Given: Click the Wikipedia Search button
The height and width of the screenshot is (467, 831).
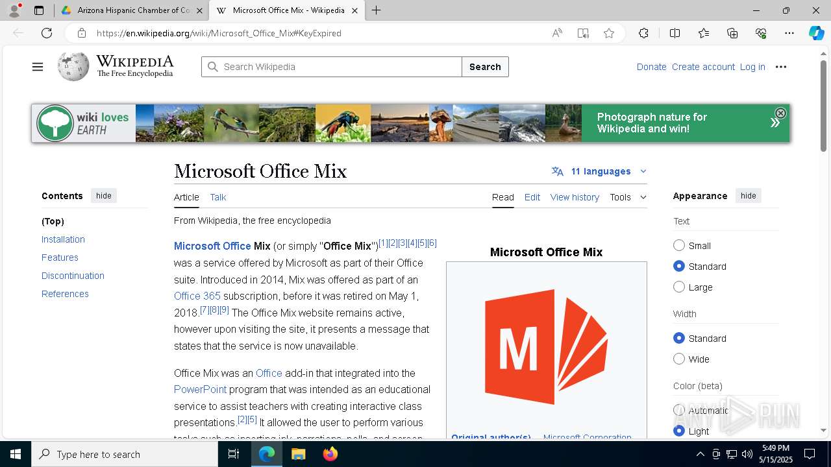Looking at the screenshot, I should pyautogui.click(x=485, y=67).
